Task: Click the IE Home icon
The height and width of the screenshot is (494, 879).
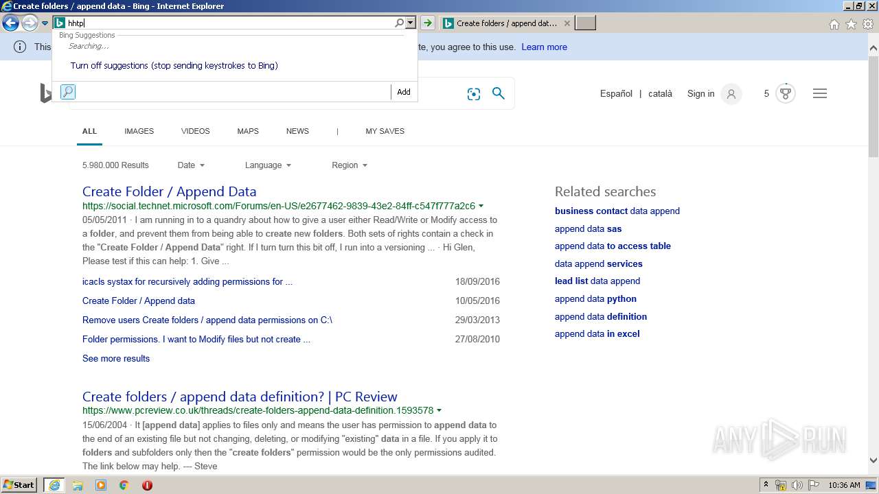Action: (834, 24)
